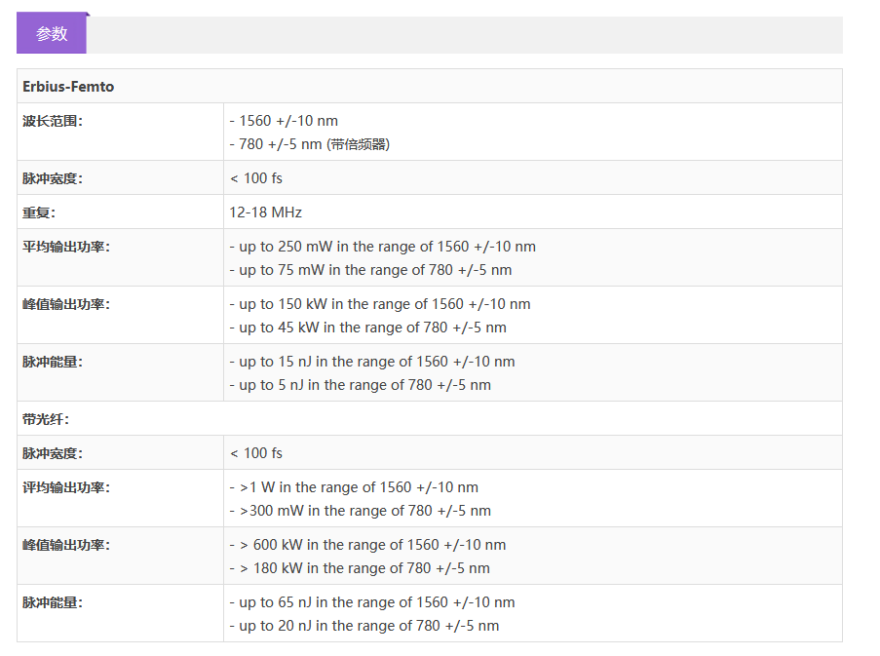The width and height of the screenshot is (880, 656).
Task: Click the 波长范围 row label
Action: coord(53,121)
